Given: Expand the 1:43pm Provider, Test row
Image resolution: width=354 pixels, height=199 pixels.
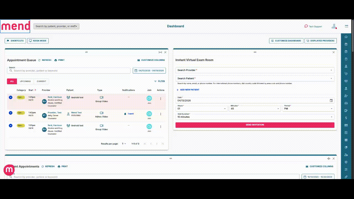Looking at the screenshot, I should 11,113.
